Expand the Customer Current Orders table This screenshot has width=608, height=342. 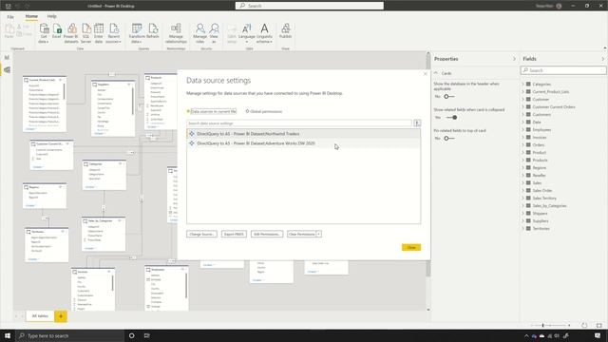click(x=523, y=107)
